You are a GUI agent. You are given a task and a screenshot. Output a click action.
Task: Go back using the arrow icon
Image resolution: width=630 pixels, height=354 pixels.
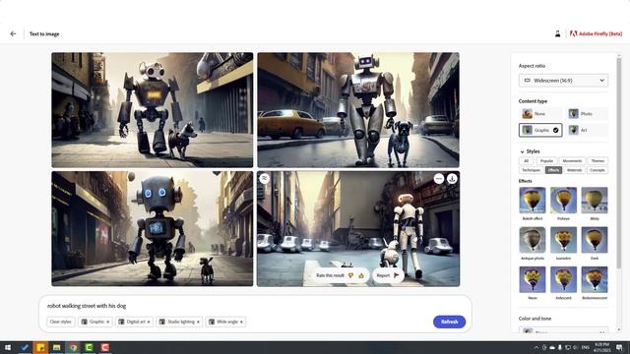coord(13,33)
